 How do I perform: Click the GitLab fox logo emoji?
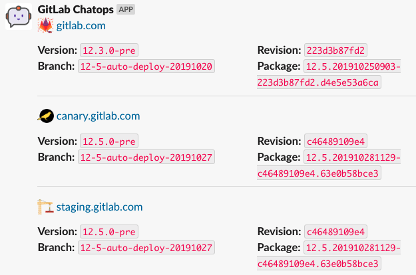tap(46, 25)
